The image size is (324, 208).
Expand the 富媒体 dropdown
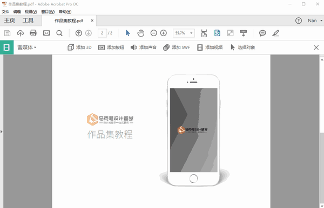pyautogui.click(x=27, y=47)
